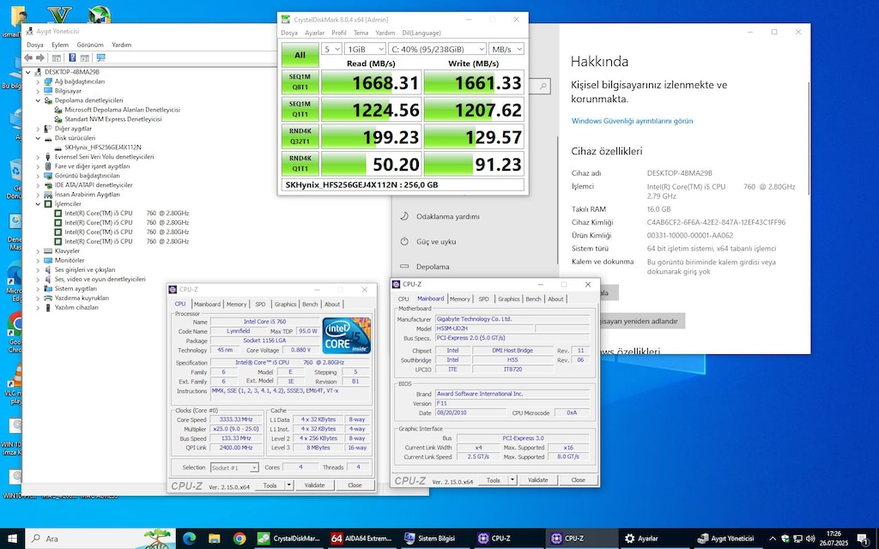Click the Settings window vertical scrollbar
Viewport: 879px width, 549px height.
pos(809,138)
